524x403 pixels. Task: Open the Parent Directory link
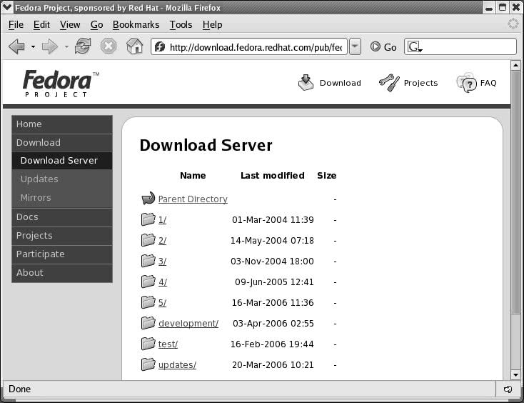(x=193, y=199)
